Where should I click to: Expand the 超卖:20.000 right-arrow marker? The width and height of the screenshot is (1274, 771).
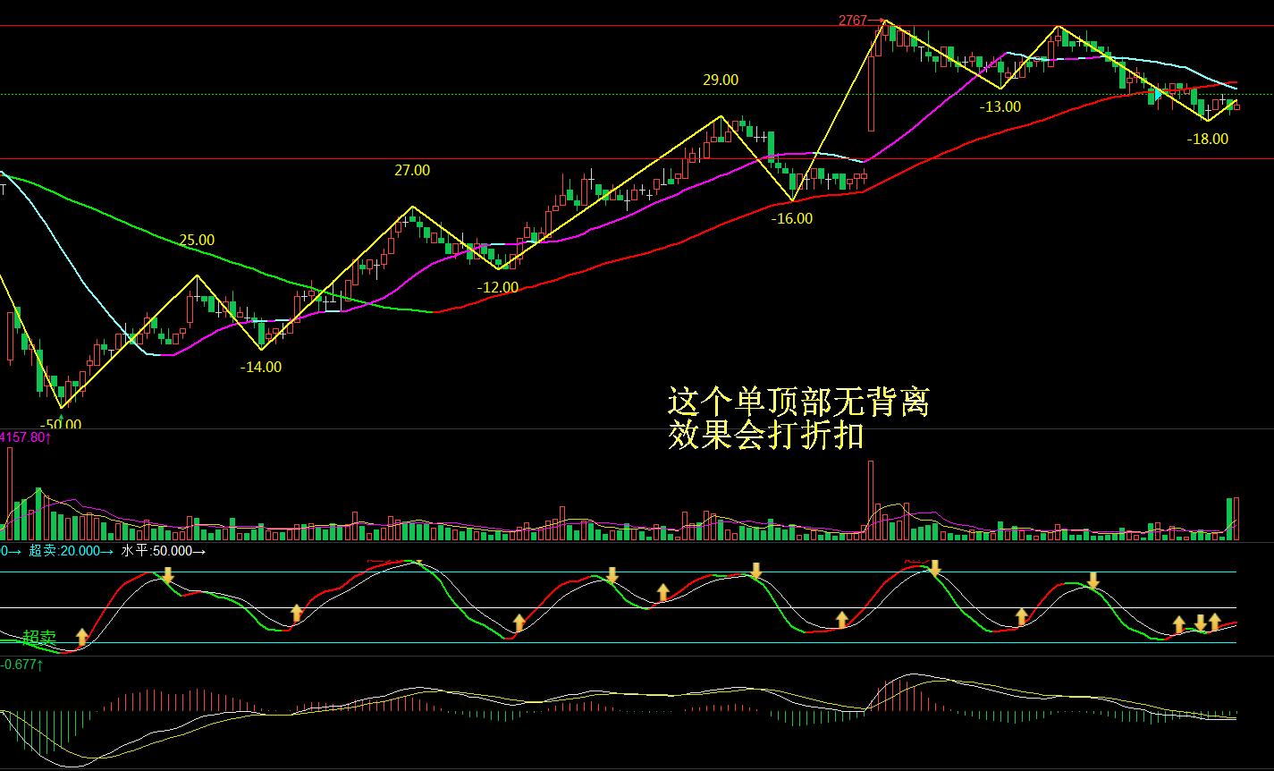coord(106,553)
